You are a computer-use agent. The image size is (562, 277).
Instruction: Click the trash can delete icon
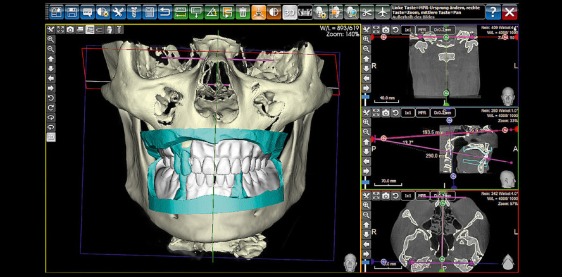point(242,11)
